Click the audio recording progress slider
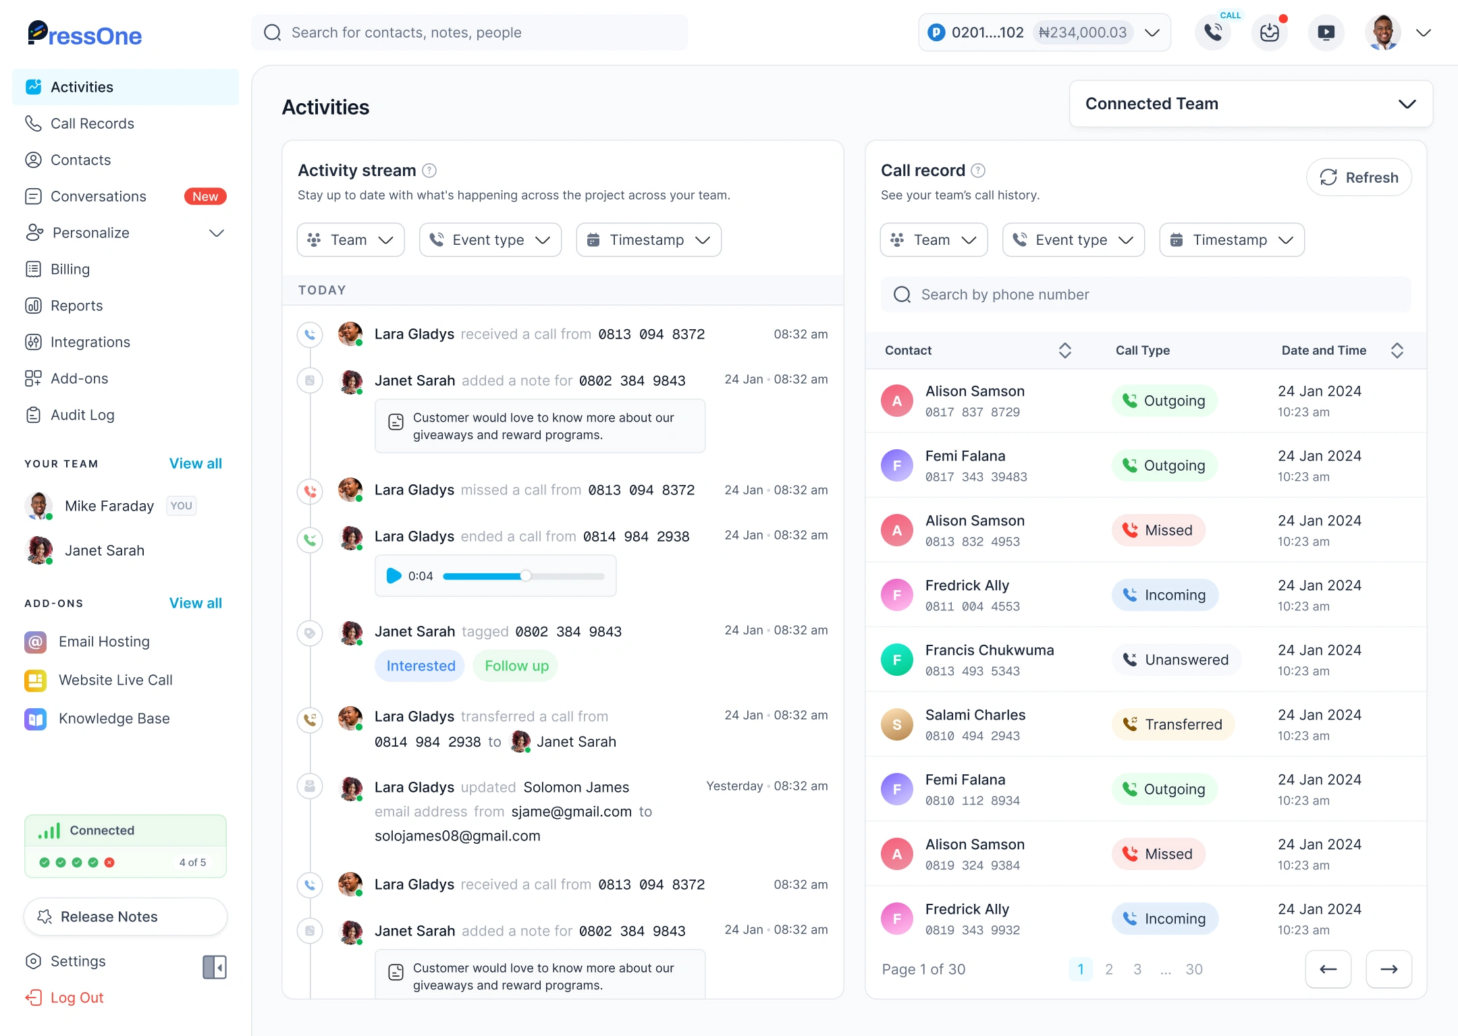Screen dimensions: 1458x1036 [524, 576]
